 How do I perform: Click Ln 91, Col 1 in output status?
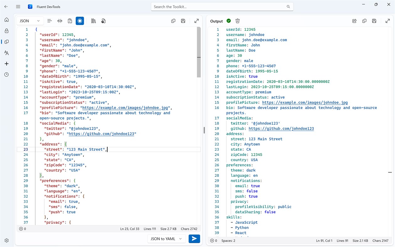324,241
